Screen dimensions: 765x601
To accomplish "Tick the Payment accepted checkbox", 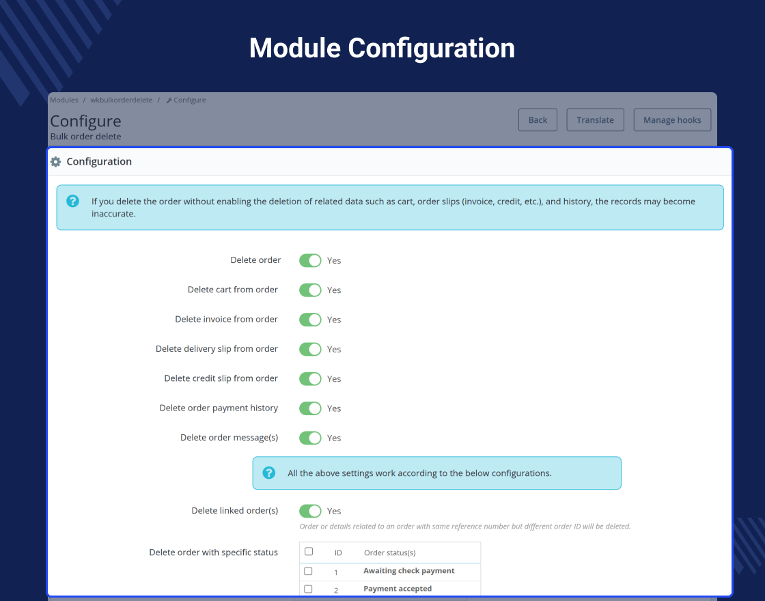I will (308, 589).
